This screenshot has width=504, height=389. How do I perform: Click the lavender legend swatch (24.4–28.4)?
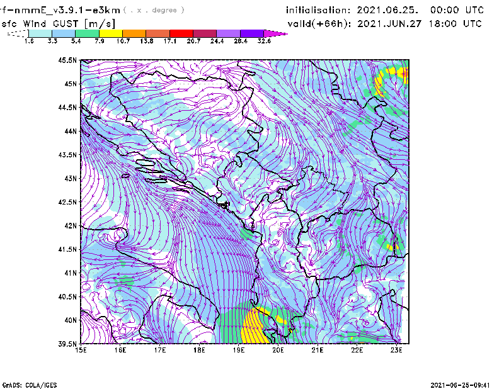[229, 33]
